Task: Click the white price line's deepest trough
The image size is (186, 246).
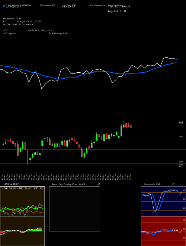Action: point(42,89)
